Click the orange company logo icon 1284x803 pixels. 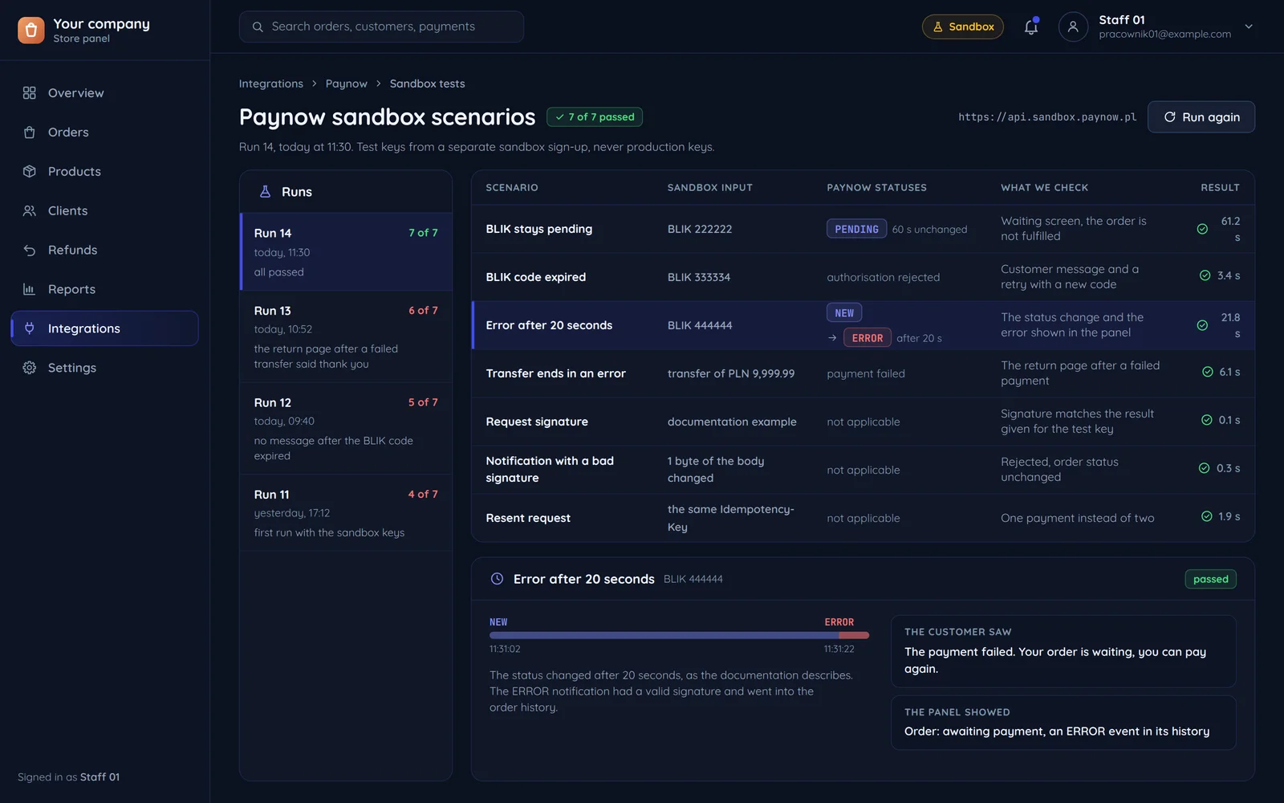[30, 31]
